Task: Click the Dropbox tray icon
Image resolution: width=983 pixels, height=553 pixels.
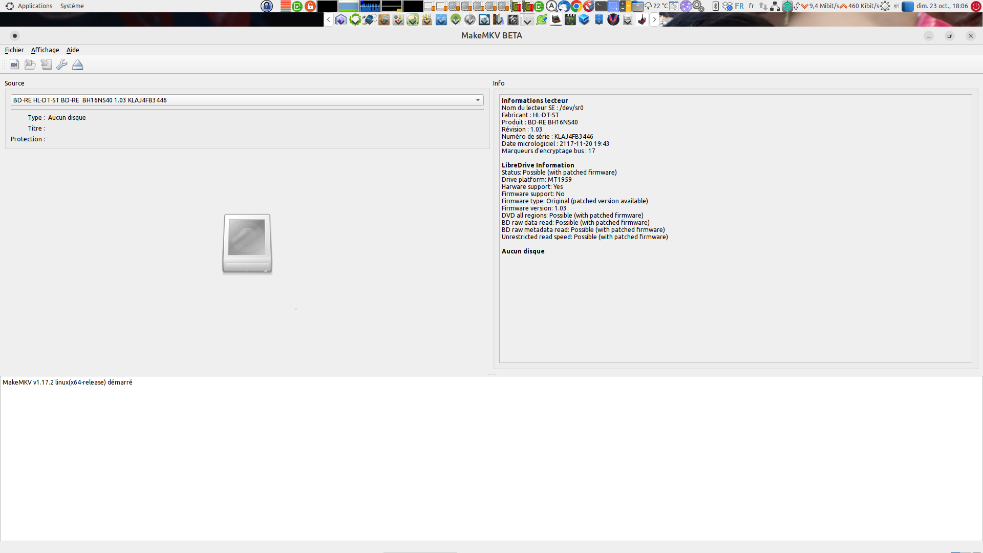Action: point(728,6)
